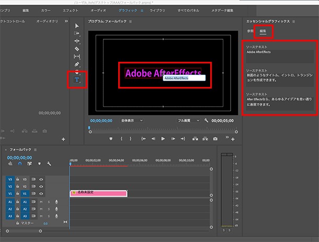Open the Program monitor panel menu
Image resolution: width=319 pixels, height=242 pixels.
pyautogui.click(x=131, y=21)
